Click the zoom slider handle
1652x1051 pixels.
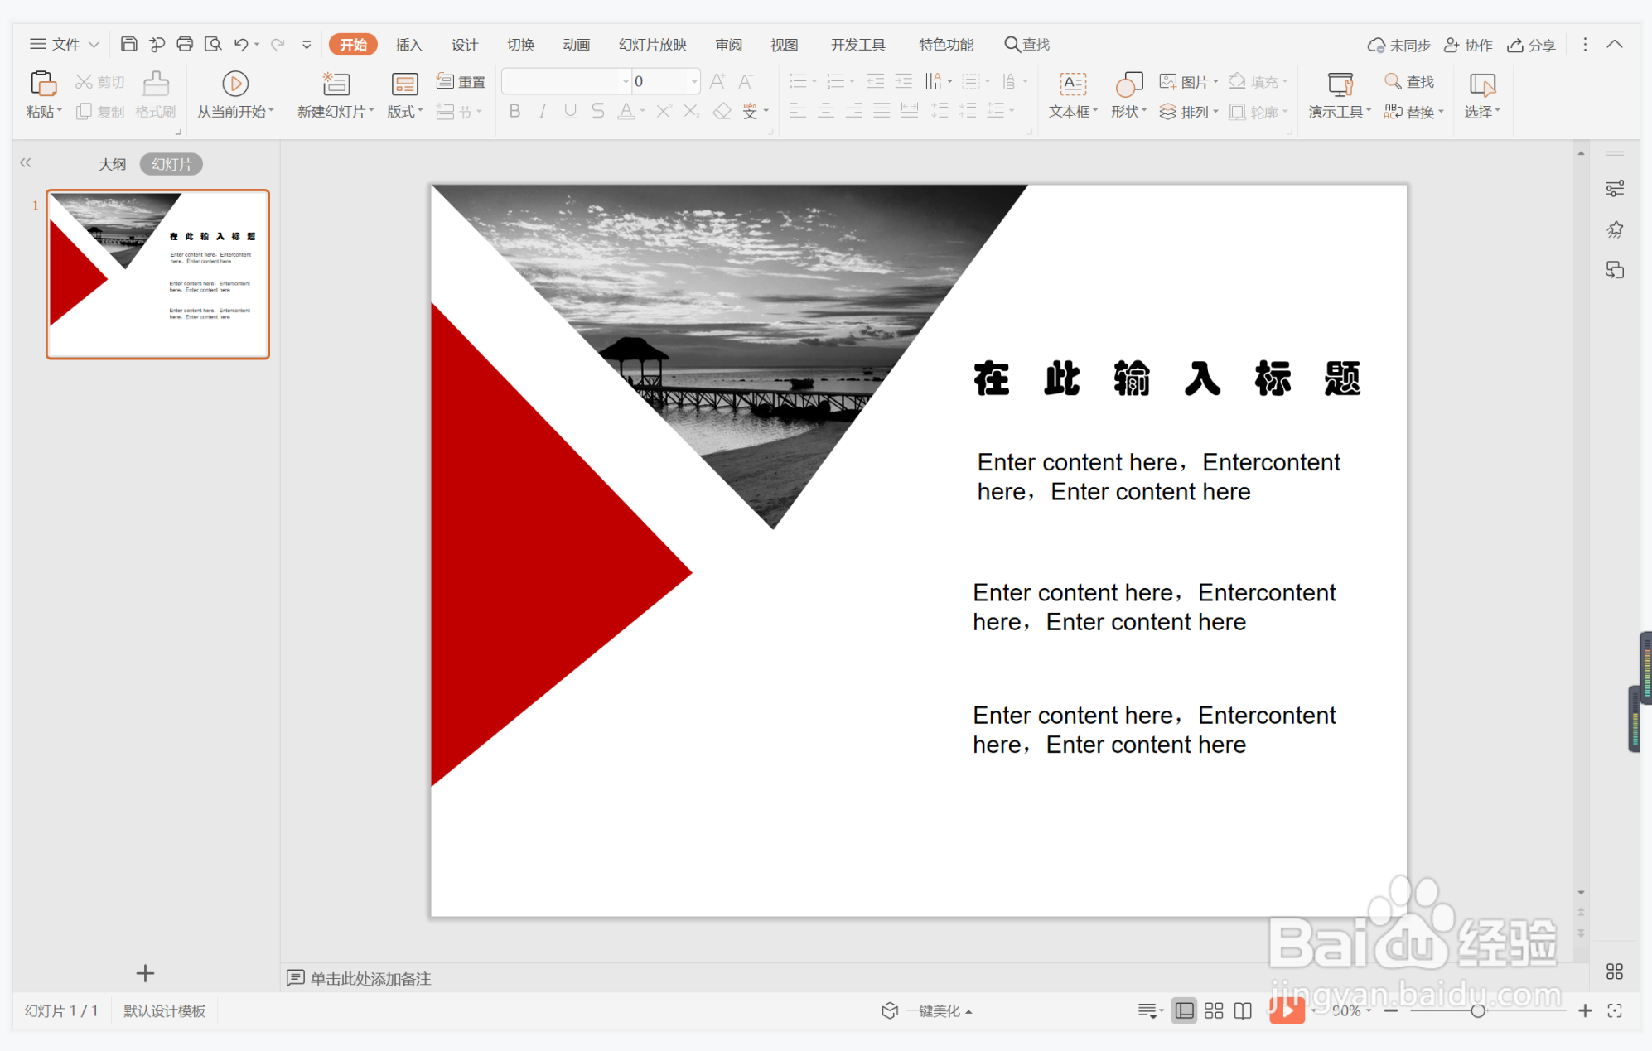pyautogui.click(x=1477, y=1010)
